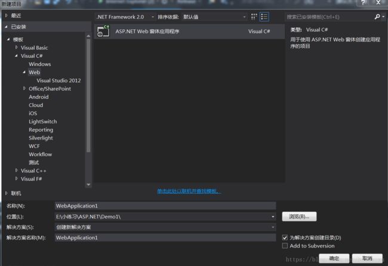Close the new project dialog
388x266 pixels.
[378, 3]
